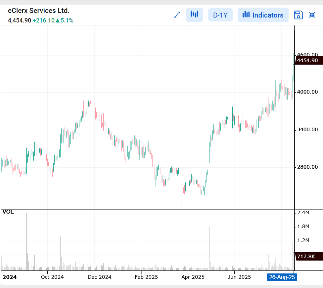The width and height of the screenshot is (323, 288).
Task: Click the Dec 2024 time axis label
Action: 99,277
